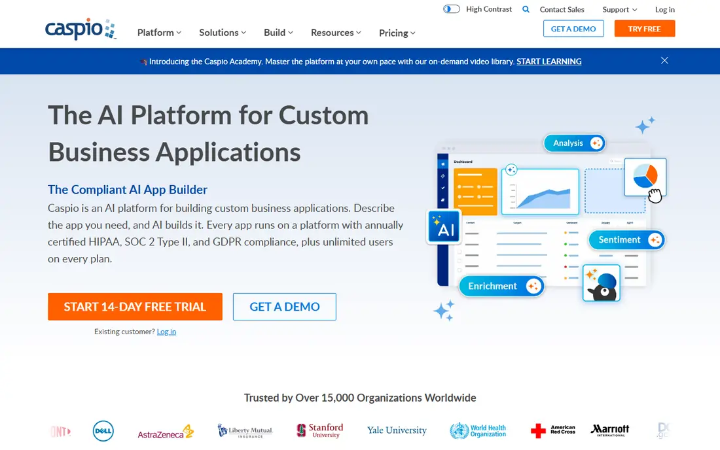Click Log in link under Existing customer

click(166, 332)
